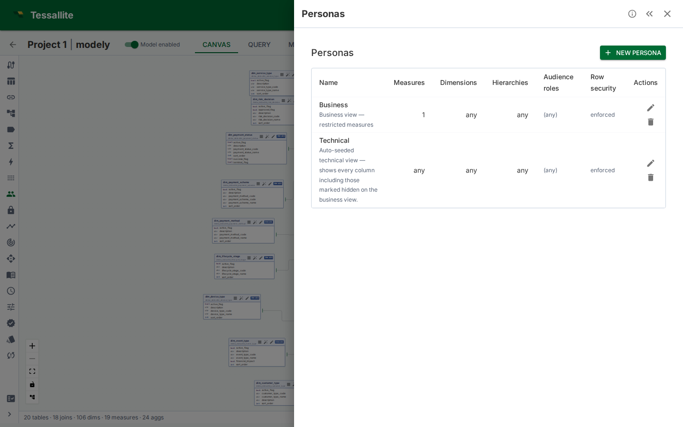This screenshot has height=427, width=683.
Task: Select the dim_device_type table node on canvas
Action: coord(232,307)
